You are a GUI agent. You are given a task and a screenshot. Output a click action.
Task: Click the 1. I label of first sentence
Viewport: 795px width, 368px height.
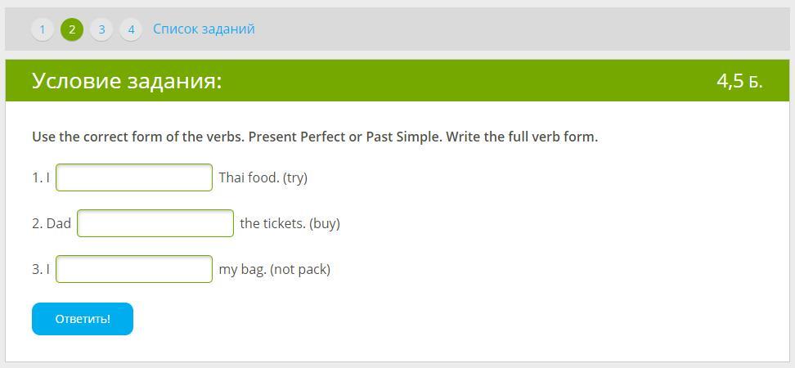point(41,177)
